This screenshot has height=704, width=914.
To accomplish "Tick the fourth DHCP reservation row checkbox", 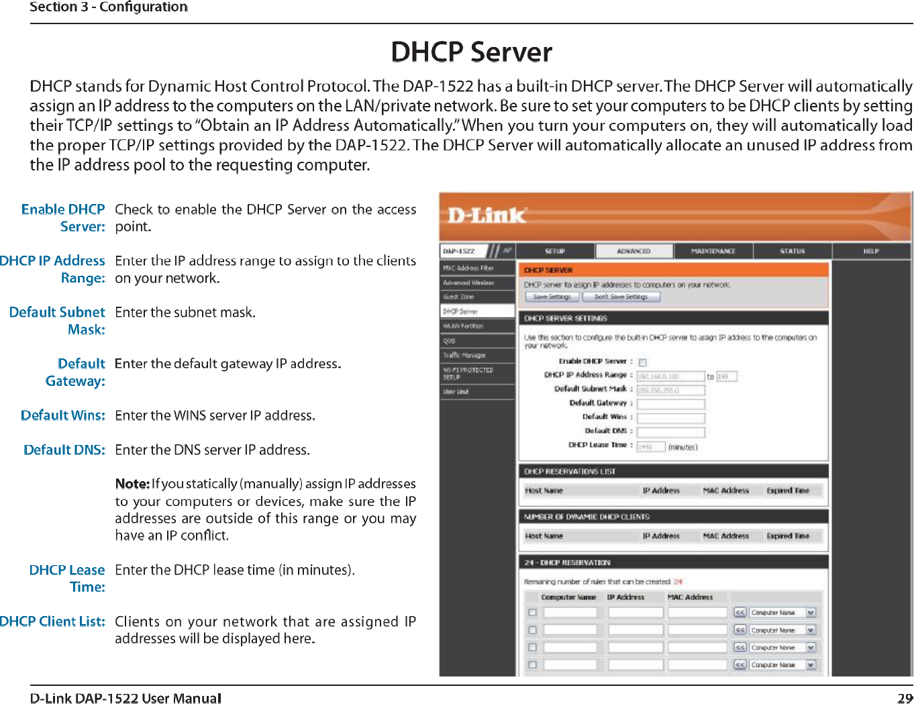I will click(532, 665).
